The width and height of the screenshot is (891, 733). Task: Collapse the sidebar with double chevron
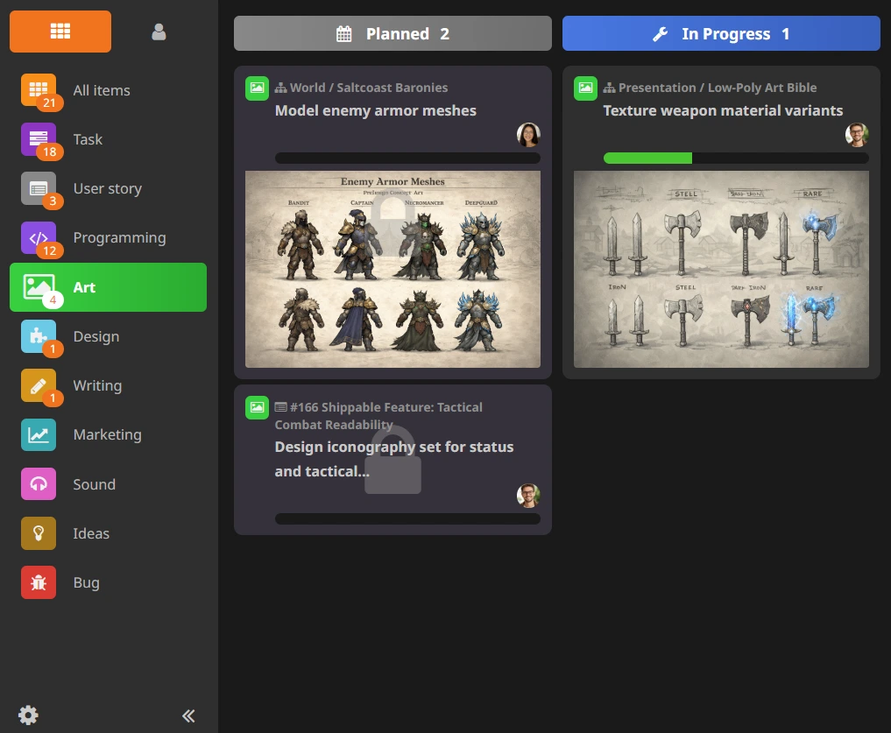pyautogui.click(x=188, y=715)
